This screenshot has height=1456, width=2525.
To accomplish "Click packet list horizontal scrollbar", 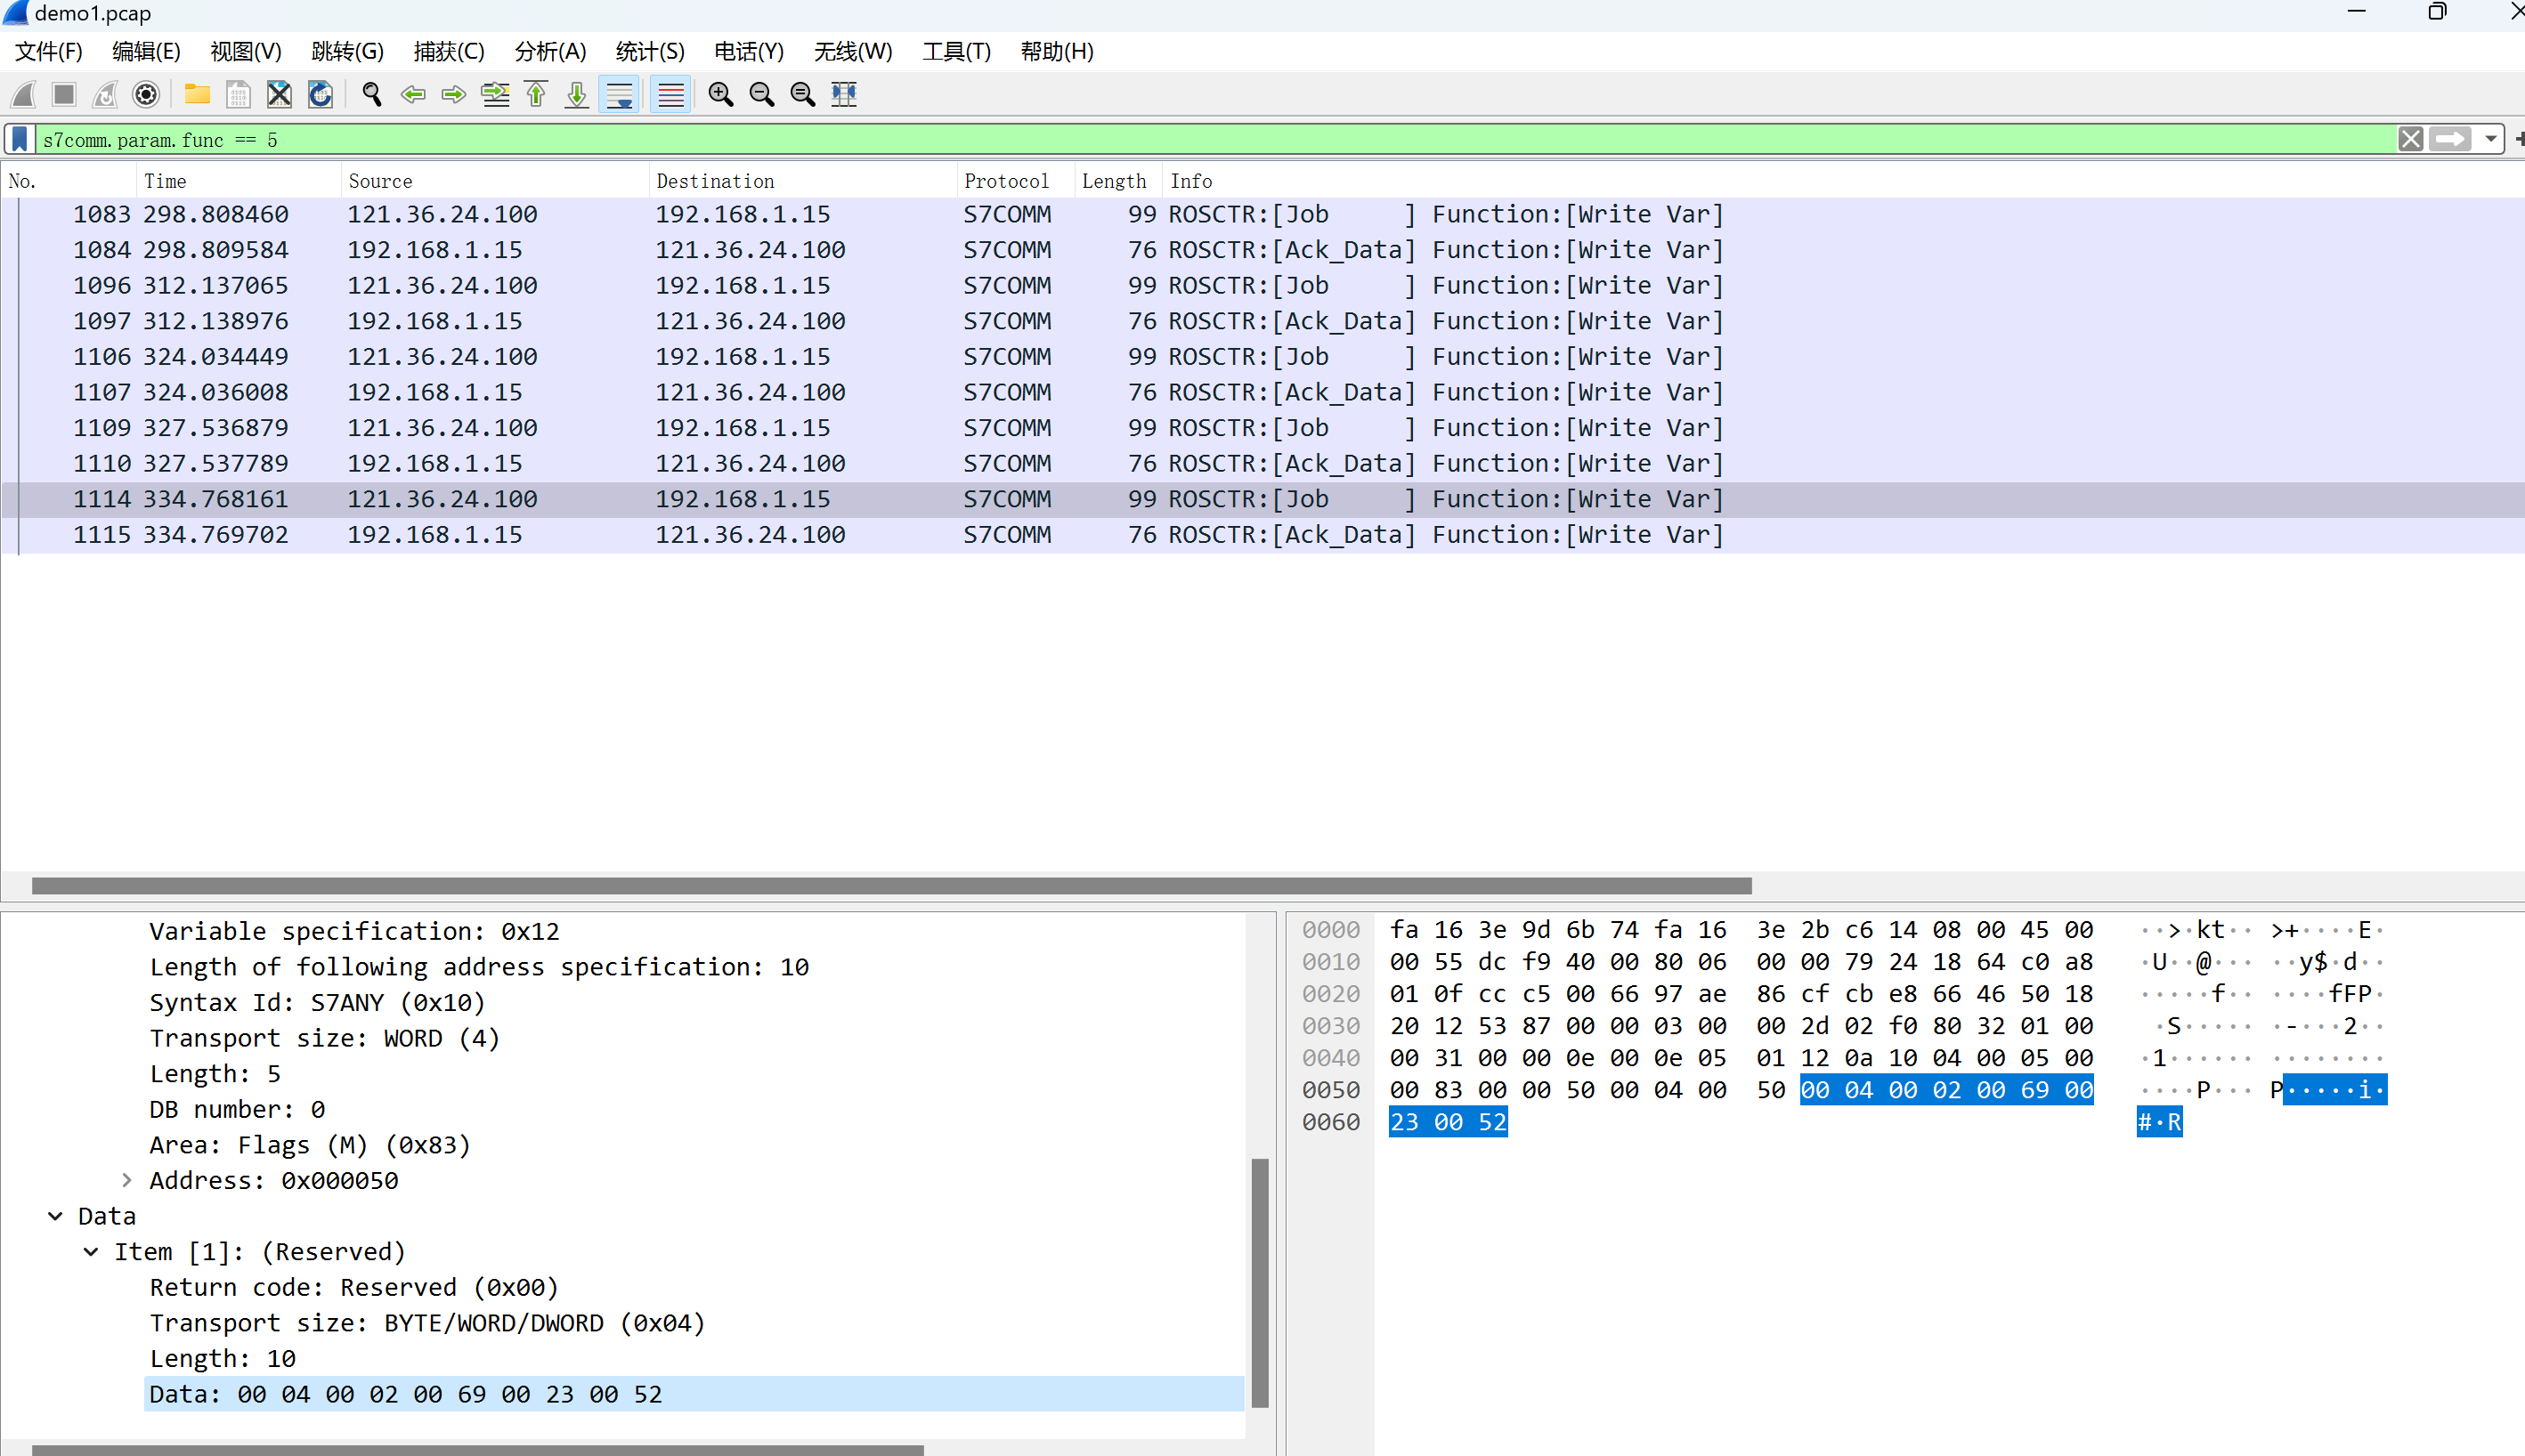I will pyautogui.click(x=890, y=886).
